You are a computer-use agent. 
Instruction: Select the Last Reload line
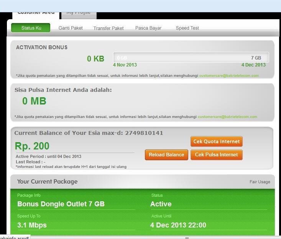tap(30, 162)
